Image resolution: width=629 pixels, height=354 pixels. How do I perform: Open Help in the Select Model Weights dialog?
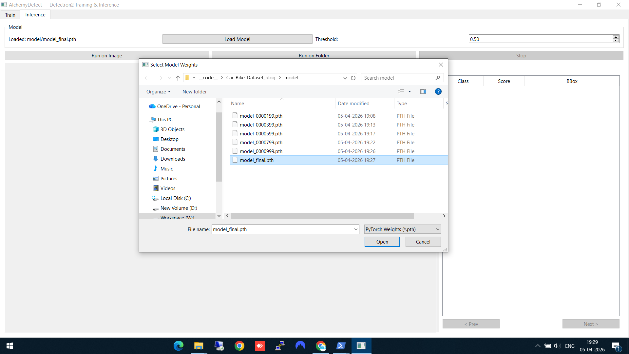(x=438, y=91)
